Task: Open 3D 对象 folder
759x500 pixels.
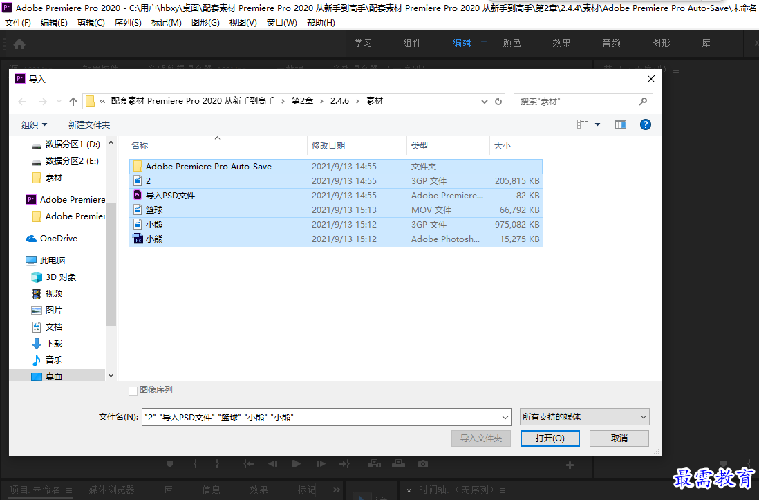Action: pos(54,277)
